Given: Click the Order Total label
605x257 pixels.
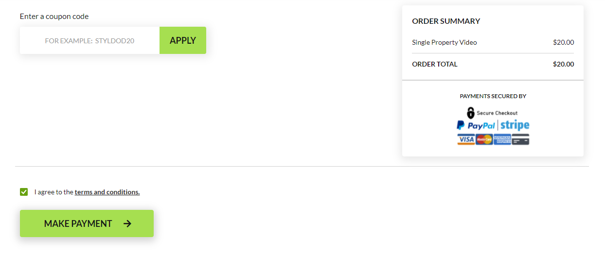Looking at the screenshot, I should [x=435, y=64].
